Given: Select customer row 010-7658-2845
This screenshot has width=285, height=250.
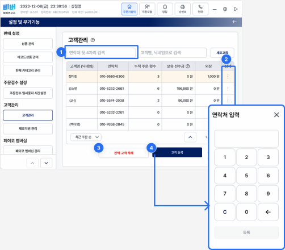Looking at the screenshot, I should pos(137,124).
